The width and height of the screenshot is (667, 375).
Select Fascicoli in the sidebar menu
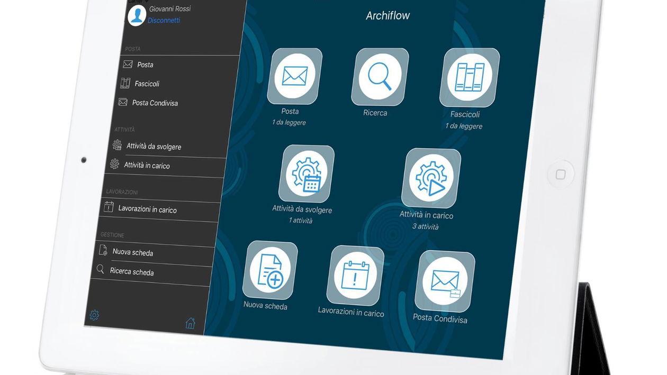147,84
